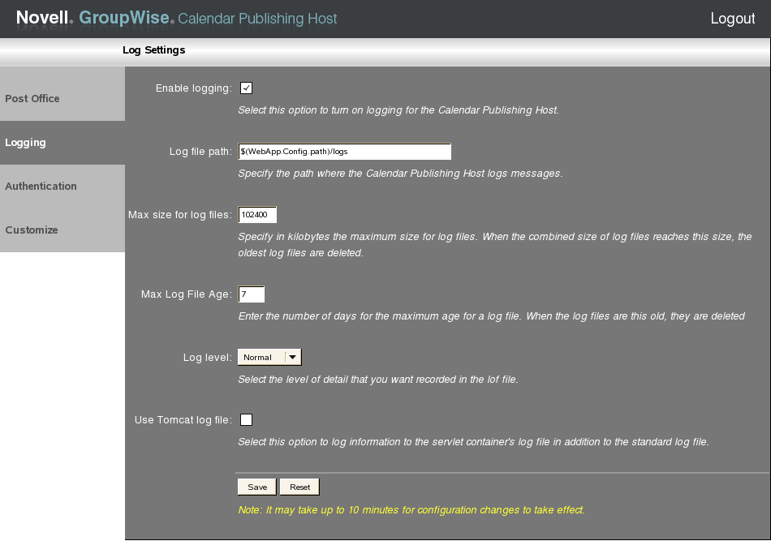Click the Save button
The image size is (771, 541).
[257, 487]
